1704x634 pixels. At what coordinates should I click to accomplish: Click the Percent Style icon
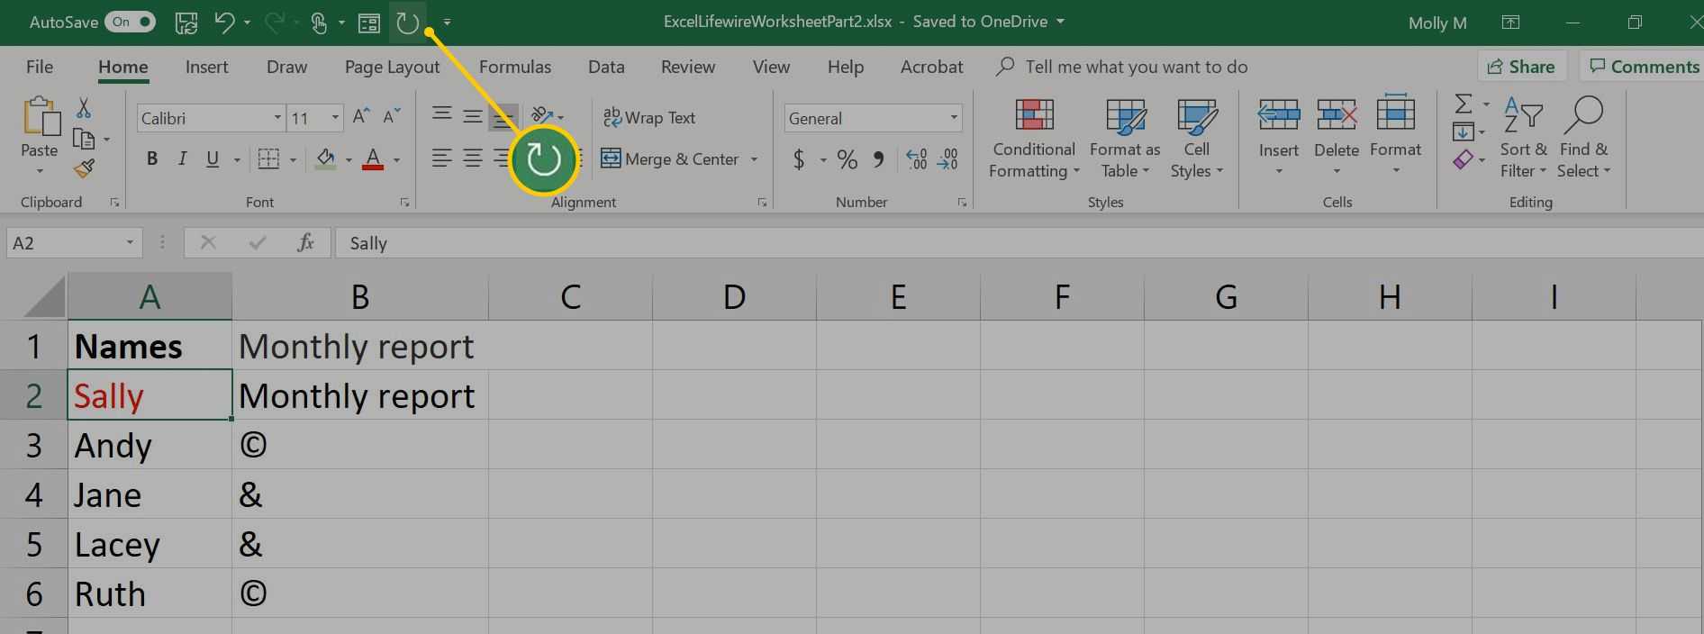click(x=847, y=160)
